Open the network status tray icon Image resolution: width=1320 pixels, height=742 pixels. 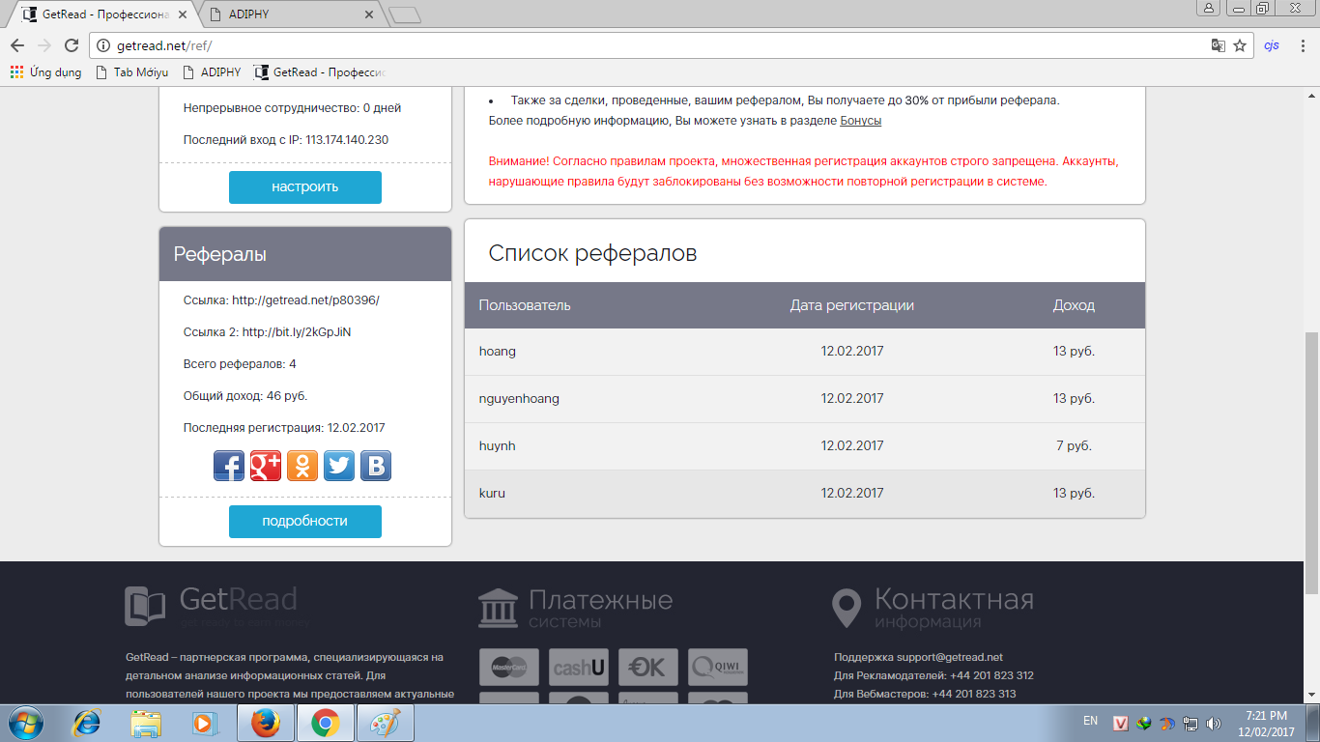(x=1191, y=723)
